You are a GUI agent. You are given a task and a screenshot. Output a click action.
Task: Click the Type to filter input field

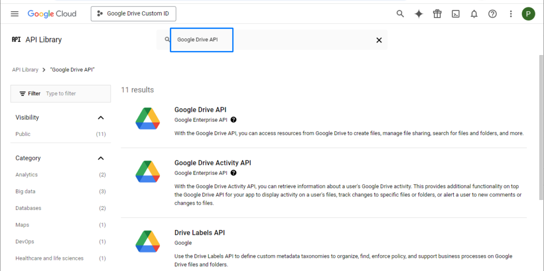coord(76,94)
